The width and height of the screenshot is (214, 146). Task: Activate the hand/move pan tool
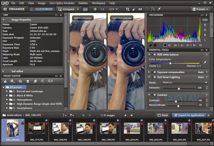(x=95, y=9)
